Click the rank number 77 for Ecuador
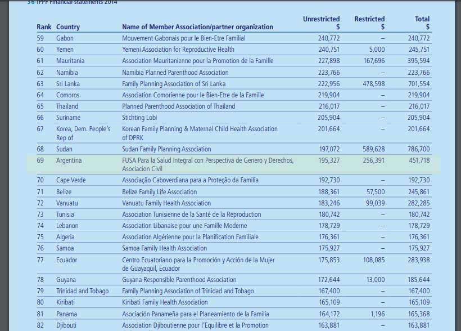461x331 pixels. tap(40, 260)
